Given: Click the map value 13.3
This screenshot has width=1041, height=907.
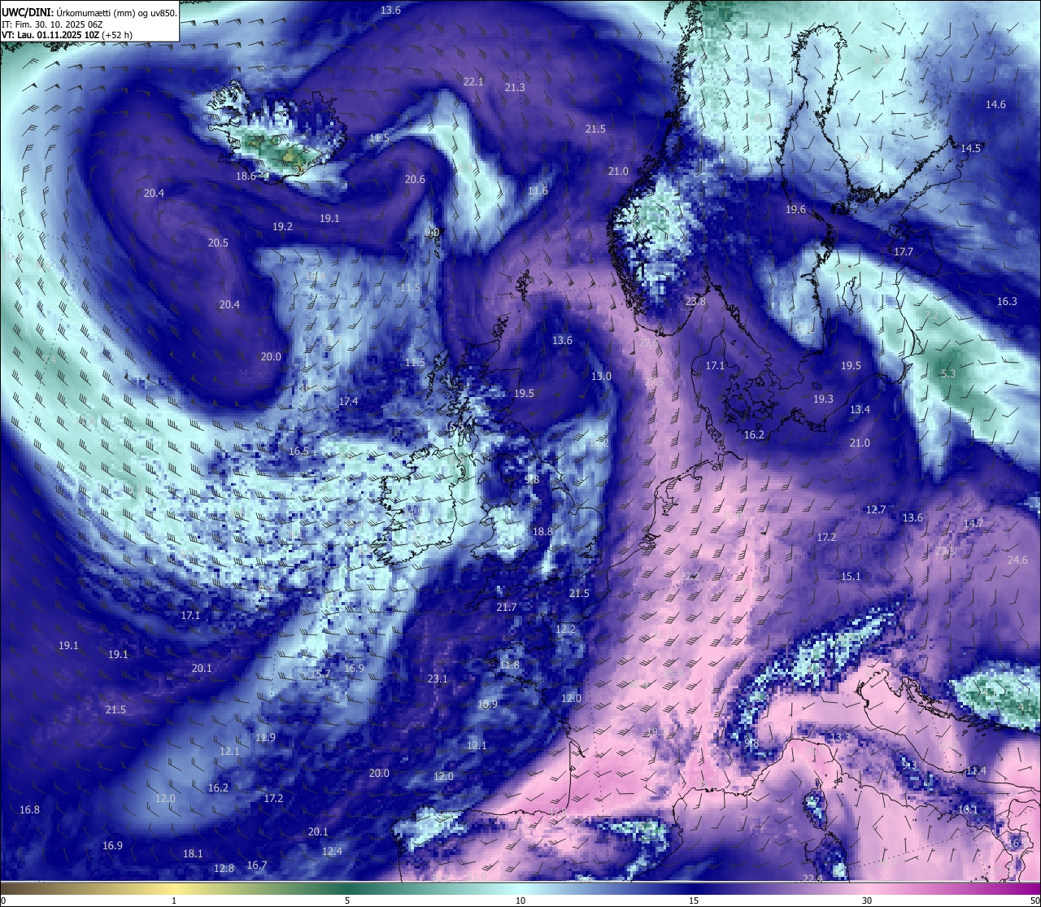Looking at the screenshot, I should point(839,737).
